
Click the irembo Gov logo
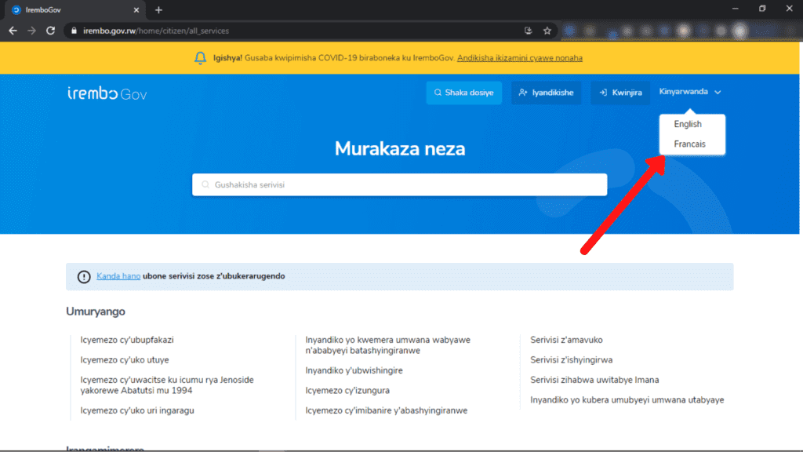[107, 93]
